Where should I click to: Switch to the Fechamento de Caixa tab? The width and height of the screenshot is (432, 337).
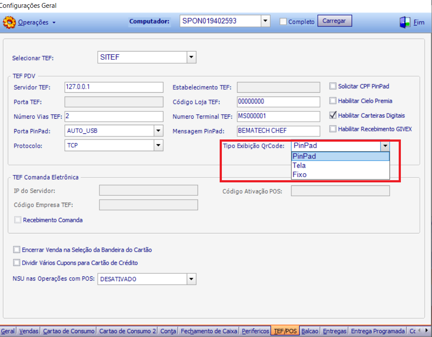(x=209, y=331)
